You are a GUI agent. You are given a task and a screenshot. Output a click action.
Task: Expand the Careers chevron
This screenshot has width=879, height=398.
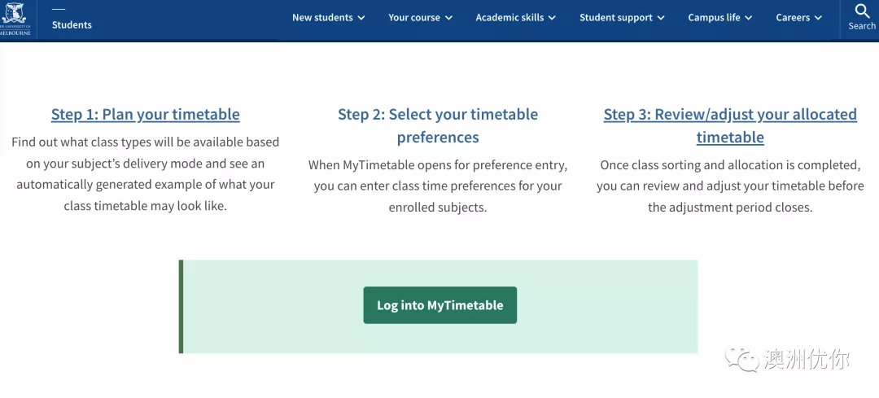click(x=818, y=18)
